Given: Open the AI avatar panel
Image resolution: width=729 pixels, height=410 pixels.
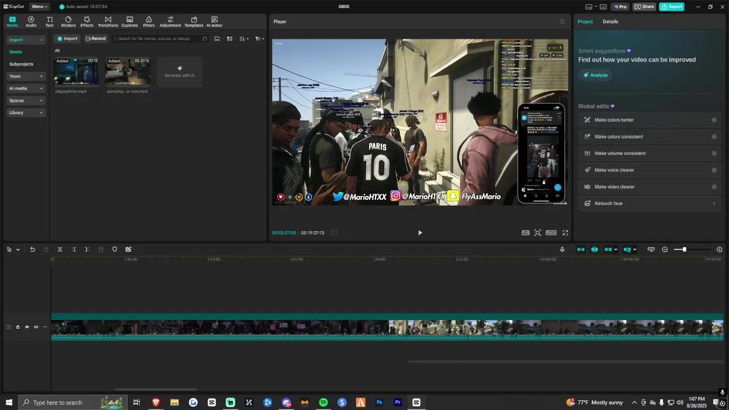Looking at the screenshot, I should point(214,22).
